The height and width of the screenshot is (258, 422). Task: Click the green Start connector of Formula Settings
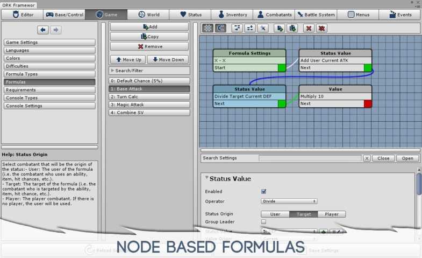282,68
